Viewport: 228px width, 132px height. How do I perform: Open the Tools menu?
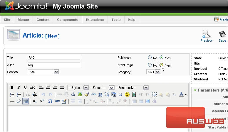pos(116,20)
